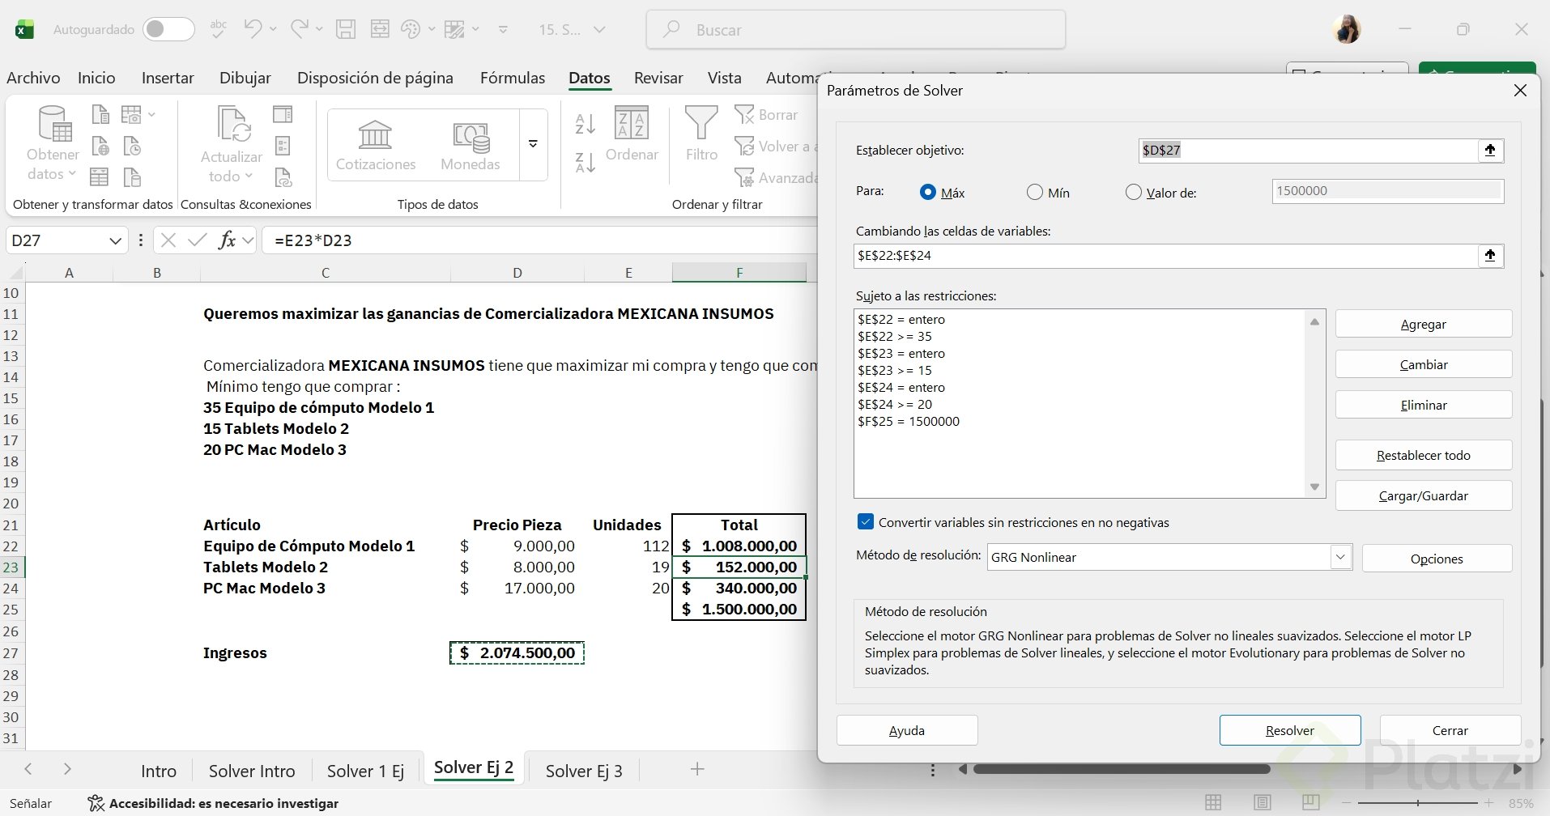Open the insert function fx icon
Viewport: 1550px width, 816px height.
(x=228, y=240)
